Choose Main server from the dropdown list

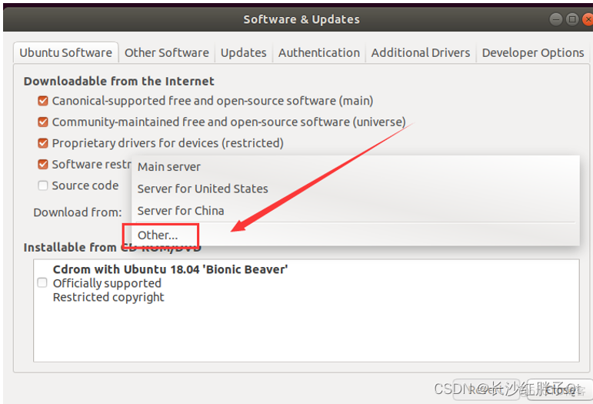click(x=169, y=167)
